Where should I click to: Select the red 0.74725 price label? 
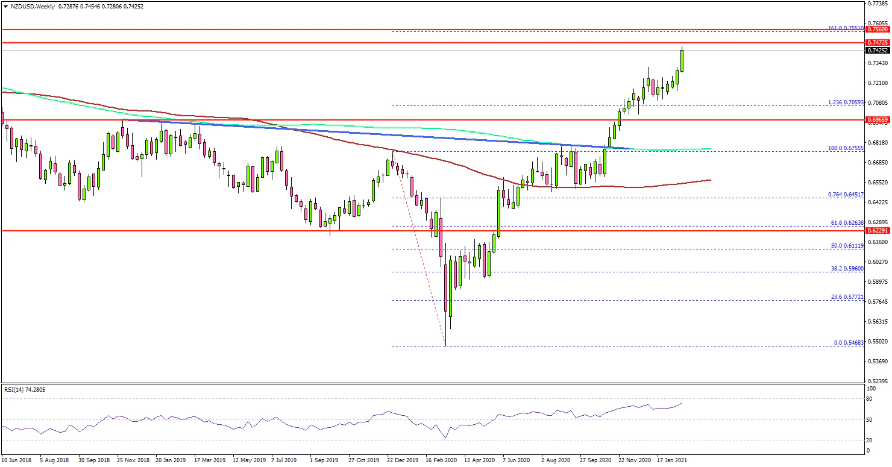(877, 43)
